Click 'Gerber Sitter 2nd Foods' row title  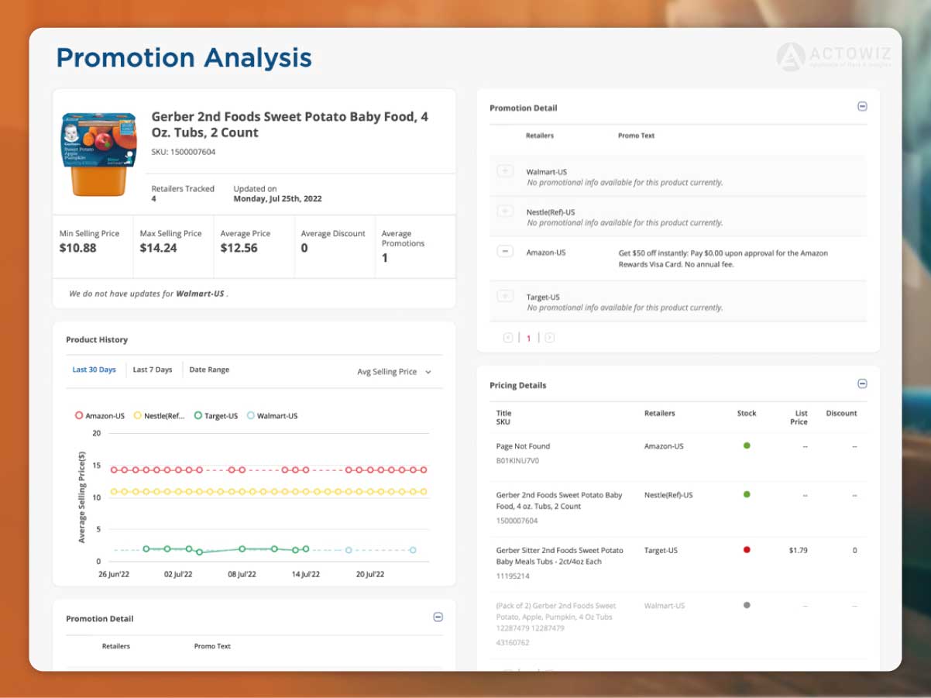click(x=559, y=555)
